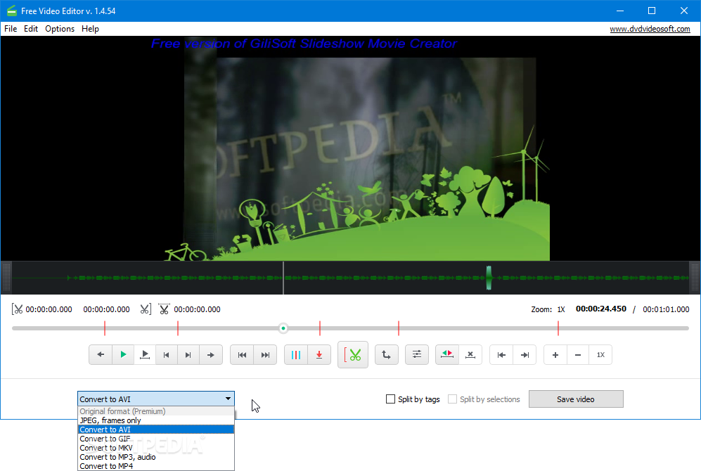Click the Save video button
The height and width of the screenshot is (471, 701).
576,399
